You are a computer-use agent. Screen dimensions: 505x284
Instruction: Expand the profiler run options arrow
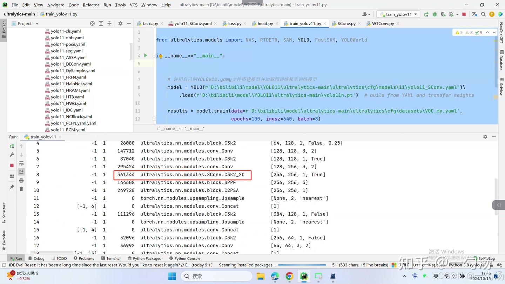click(x=457, y=14)
